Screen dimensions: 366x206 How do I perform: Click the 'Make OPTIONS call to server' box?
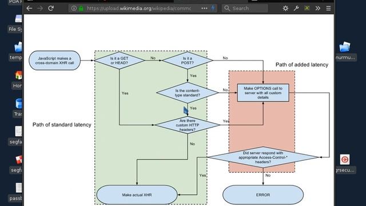[263, 93]
